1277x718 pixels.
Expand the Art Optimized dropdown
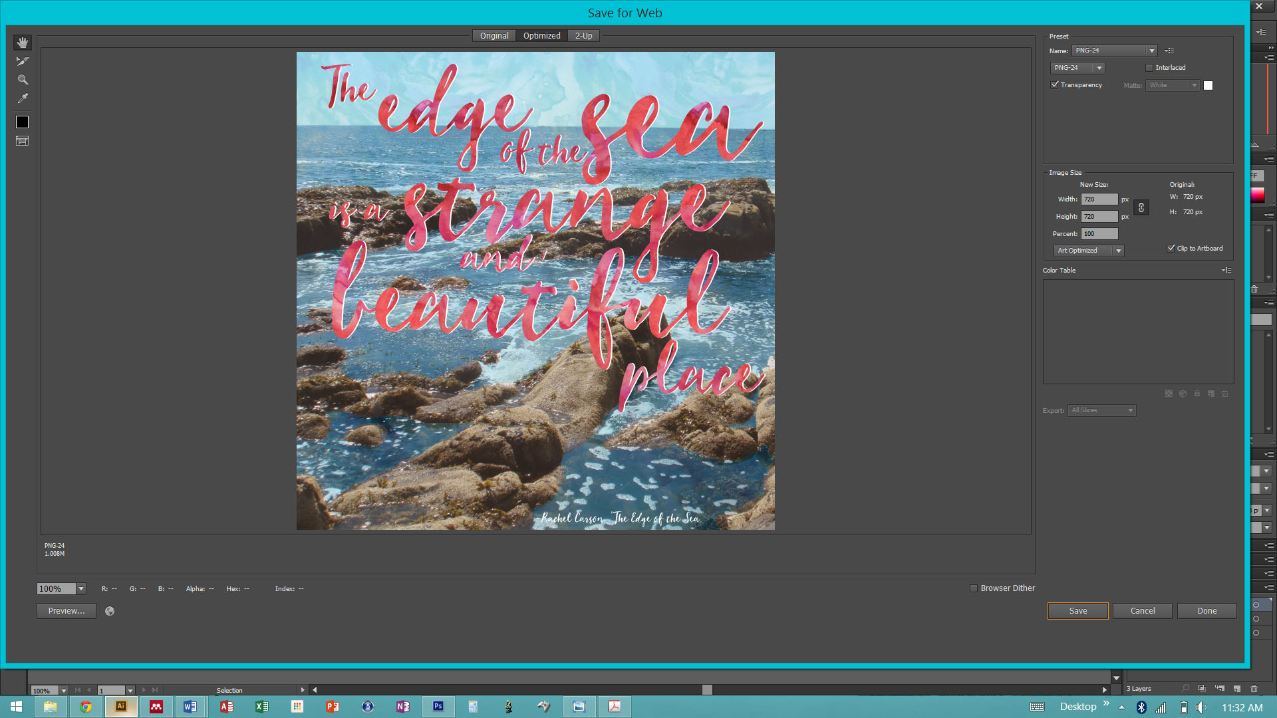point(1119,251)
